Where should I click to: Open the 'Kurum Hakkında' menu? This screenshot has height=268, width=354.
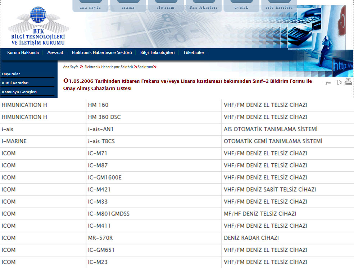pyautogui.click(x=23, y=53)
